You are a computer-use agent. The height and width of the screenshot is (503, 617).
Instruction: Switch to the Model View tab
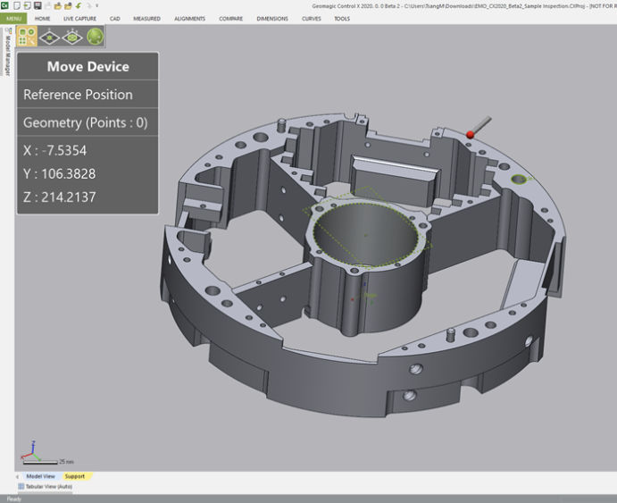tap(40, 476)
